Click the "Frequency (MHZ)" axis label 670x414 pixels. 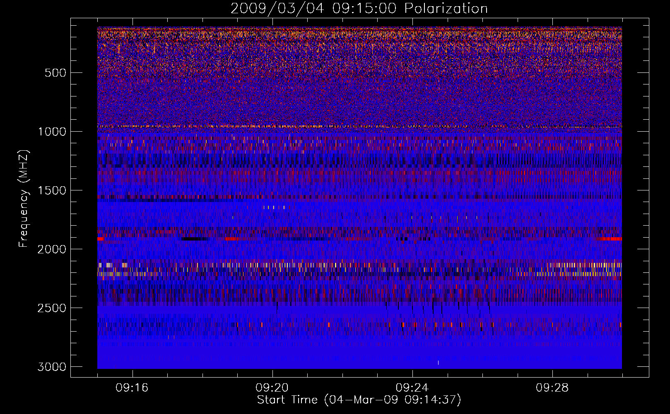pos(24,199)
